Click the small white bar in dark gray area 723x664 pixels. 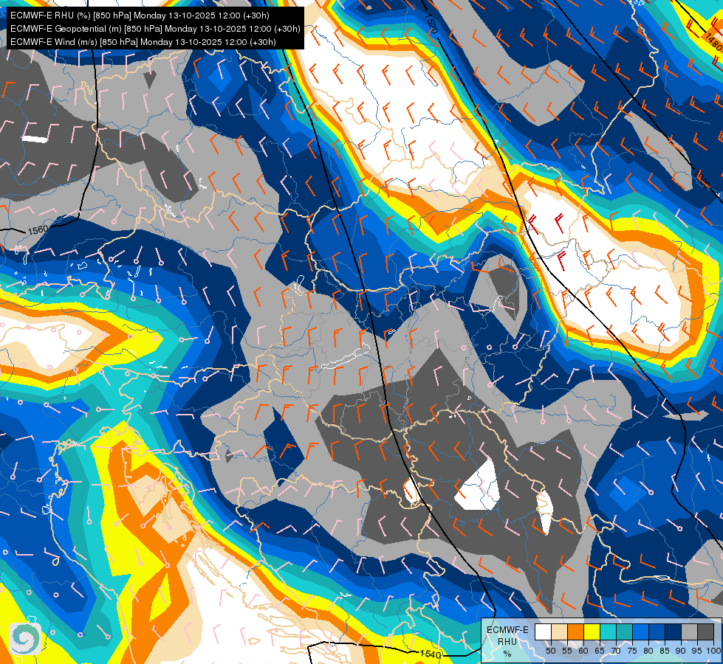pyautogui.click(x=35, y=139)
